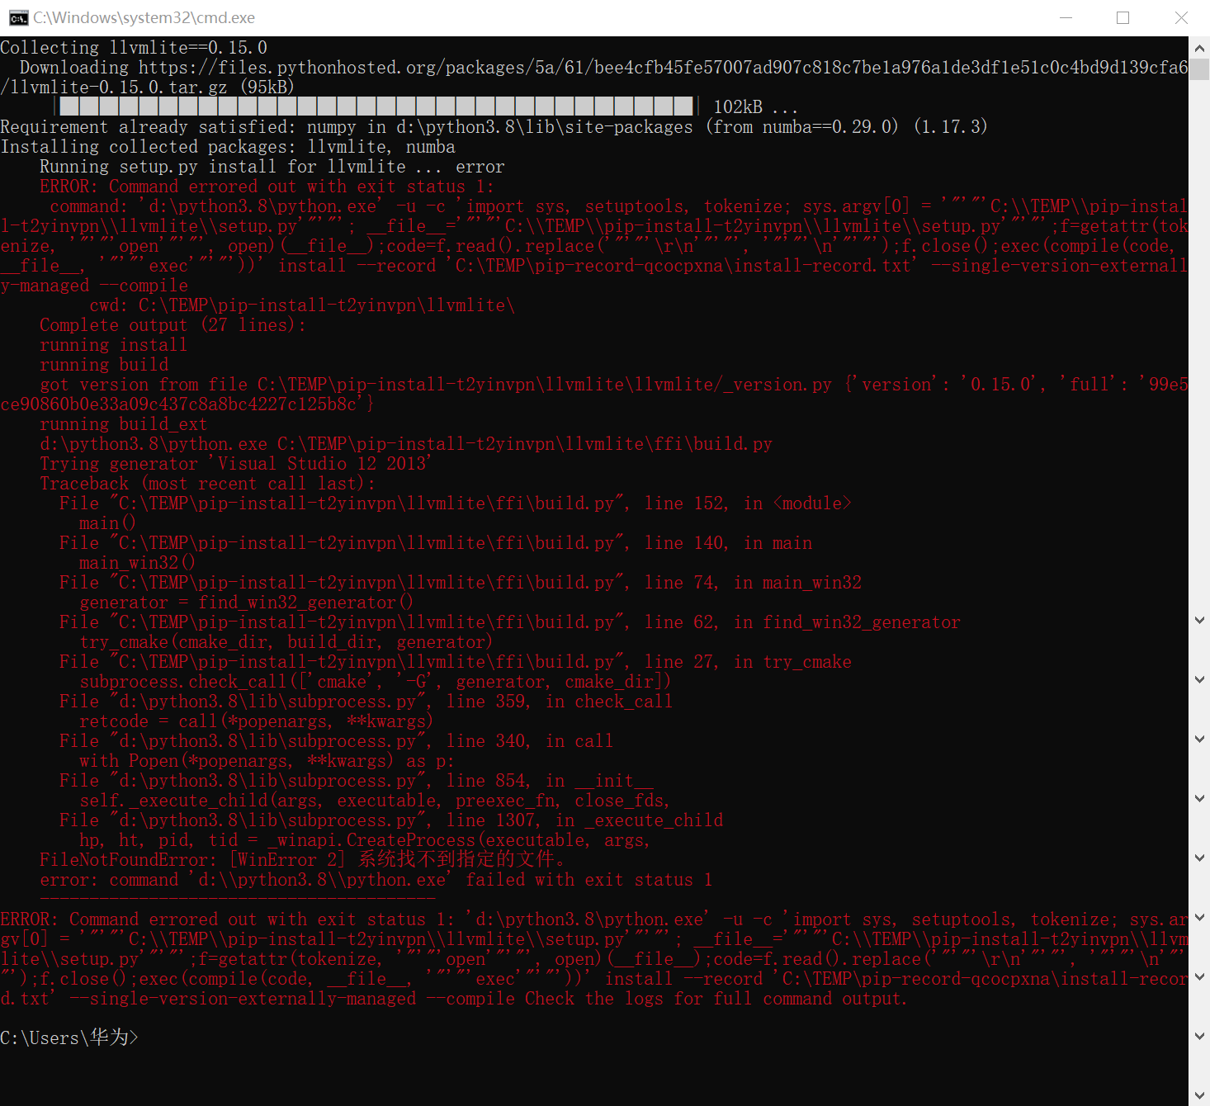1210x1106 pixels.
Task: Click the scrollbar up arrow
Action: 1199,48
